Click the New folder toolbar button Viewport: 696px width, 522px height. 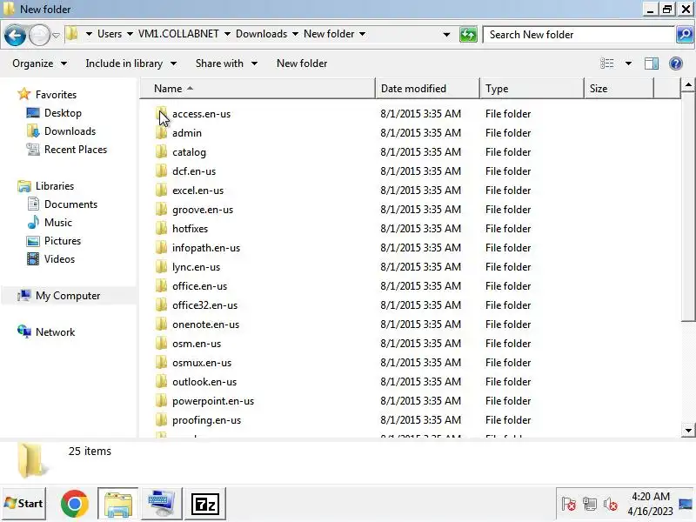point(302,64)
